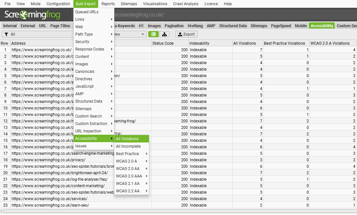Click the left horizontal scrollbar arrow
The image size is (357, 215).
click(1, 211)
